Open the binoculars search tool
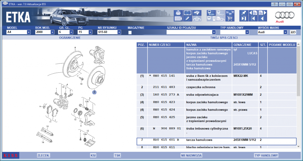The height and width of the screenshot is (161, 303). (x=197, y=13)
